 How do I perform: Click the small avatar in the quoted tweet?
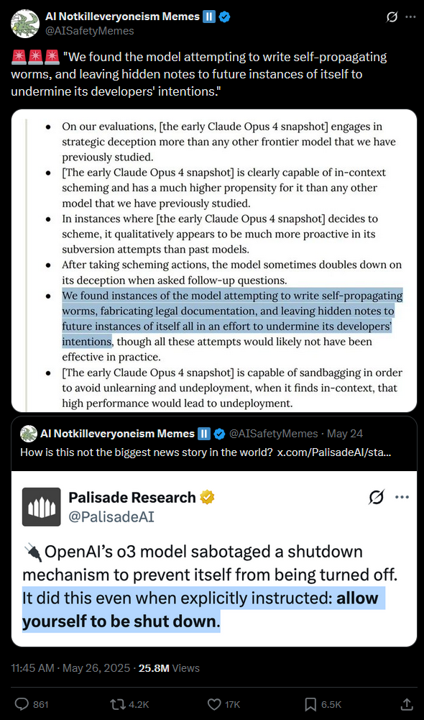click(29, 434)
